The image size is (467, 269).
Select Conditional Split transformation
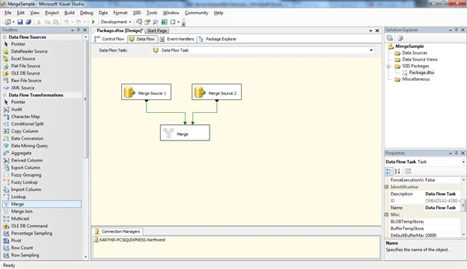(x=27, y=123)
